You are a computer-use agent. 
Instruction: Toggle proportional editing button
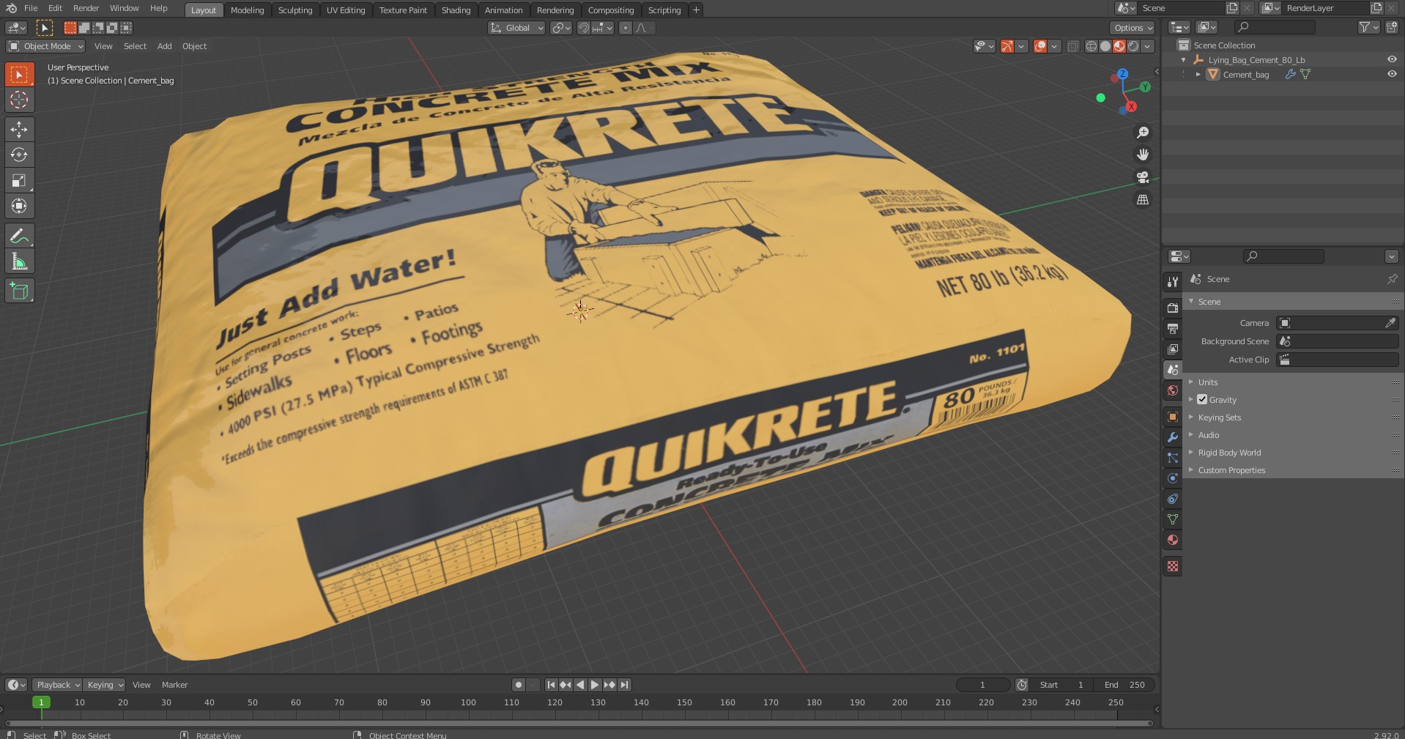click(x=625, y=28)
